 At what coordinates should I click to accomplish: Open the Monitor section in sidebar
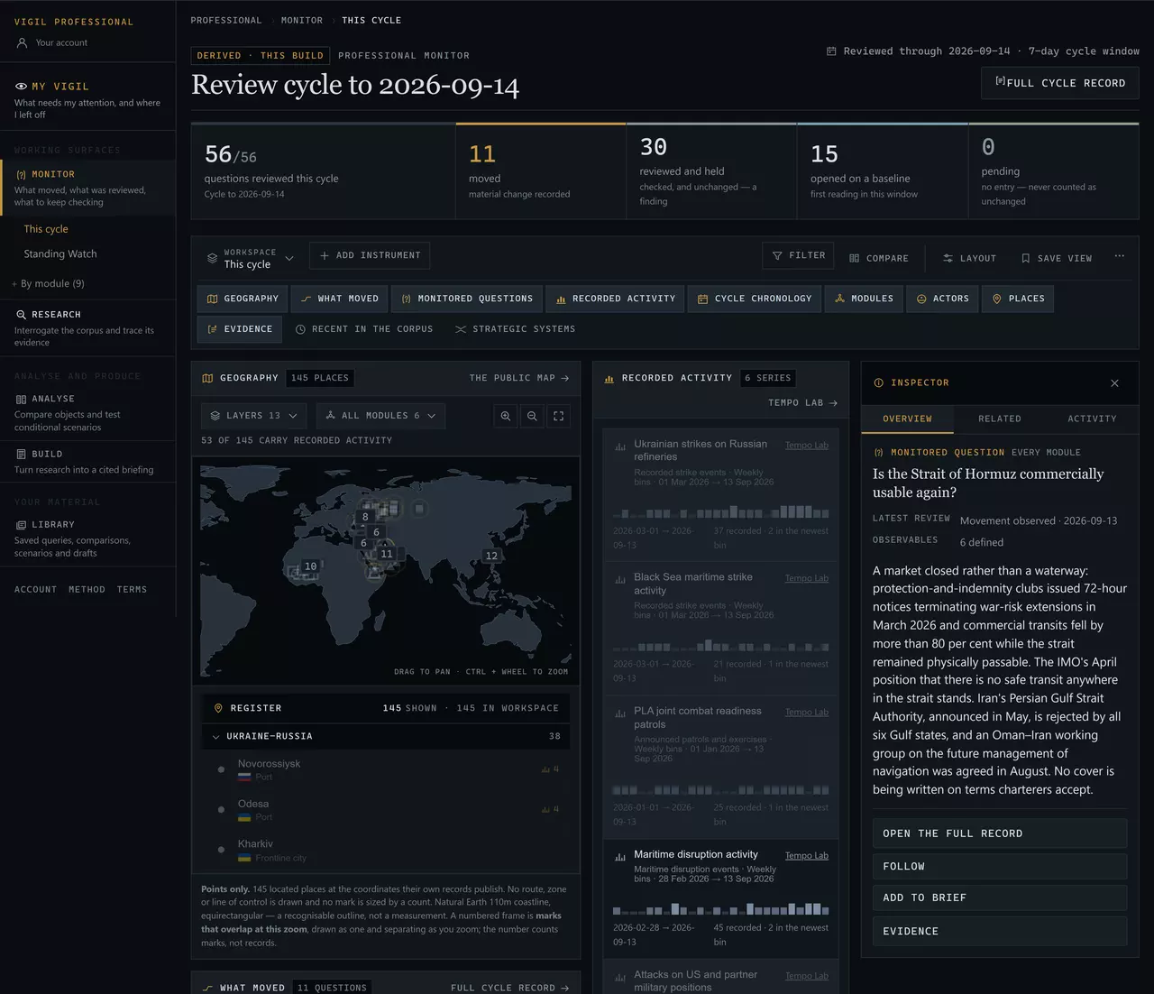pyautogui.click(x=87, y=188)
